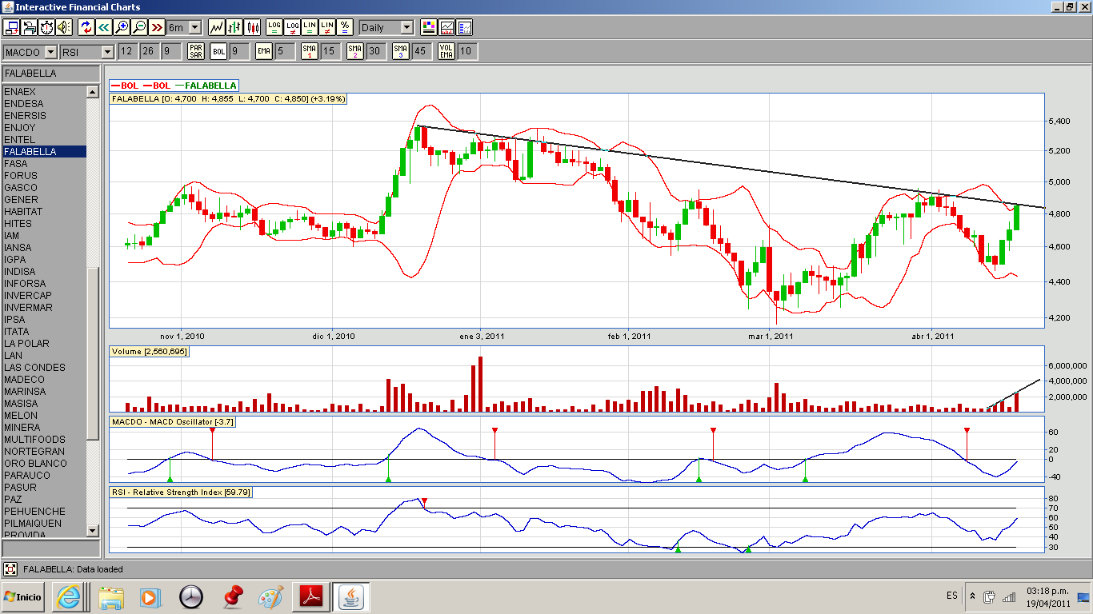Select LAN from the stock list
1093x614 pixels.
click(x=14, y=355)
